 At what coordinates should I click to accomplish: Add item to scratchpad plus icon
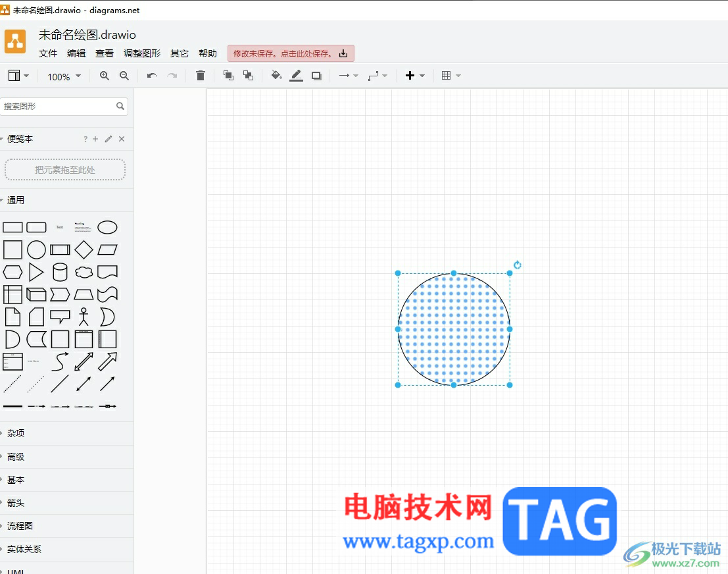95,138
